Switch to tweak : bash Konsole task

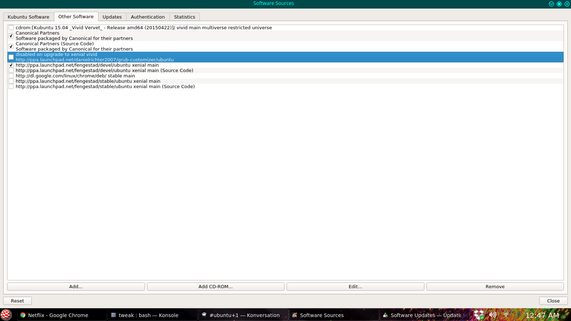pos(152,315)
